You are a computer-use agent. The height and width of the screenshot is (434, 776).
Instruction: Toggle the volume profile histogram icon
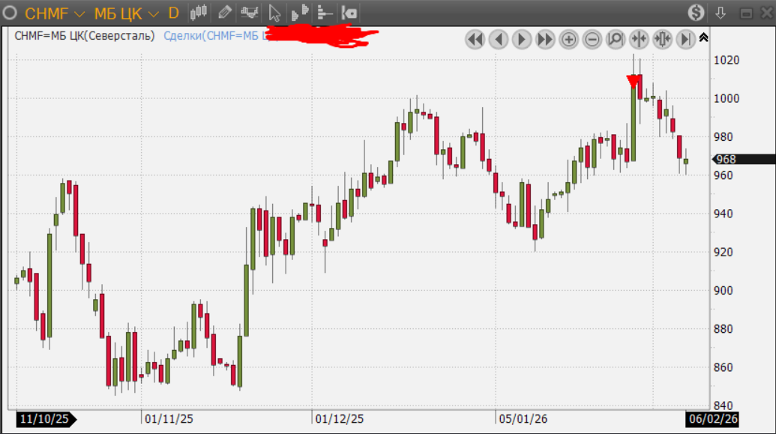click(300, 13)
